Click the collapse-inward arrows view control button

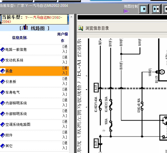pos(156,9)
